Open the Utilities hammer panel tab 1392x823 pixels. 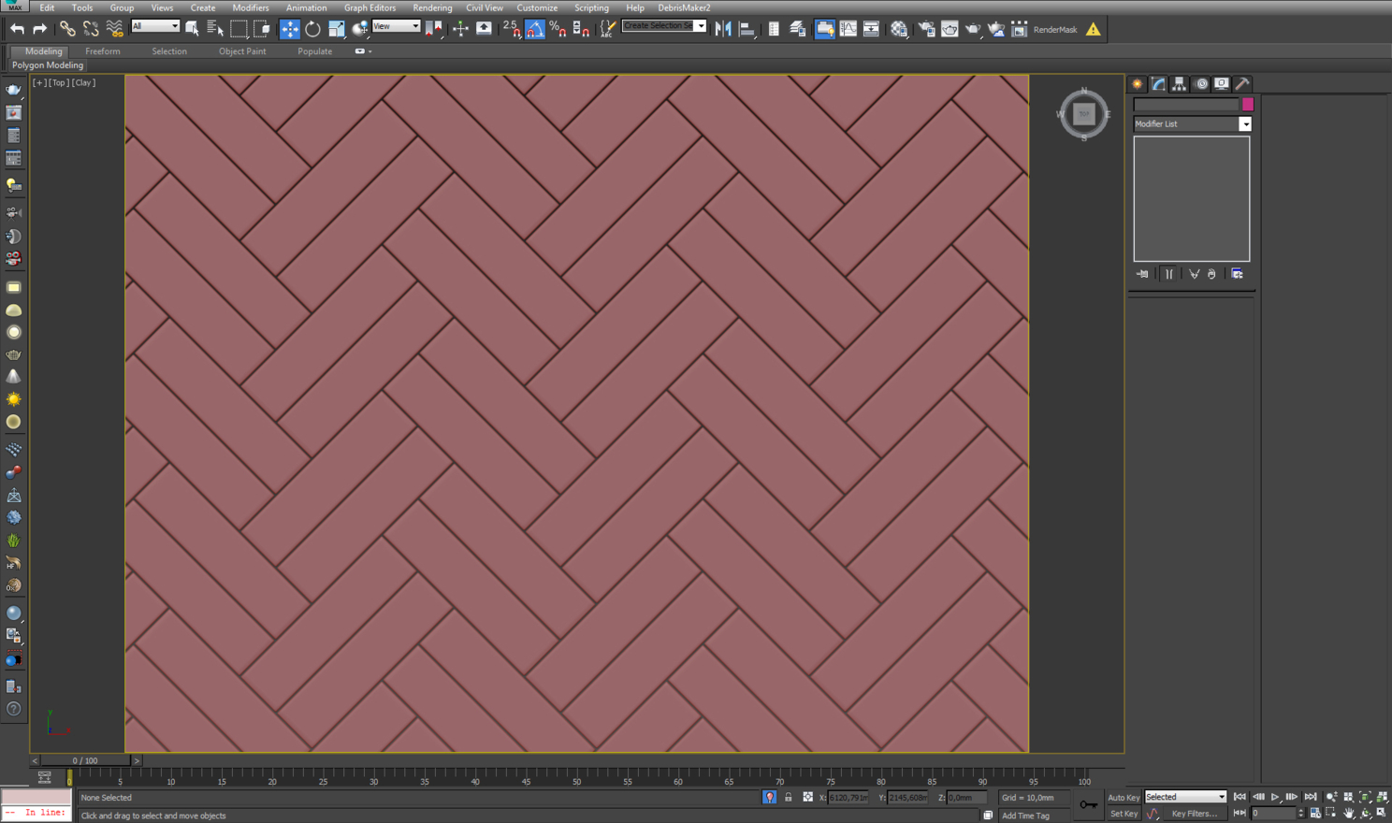1242,84
